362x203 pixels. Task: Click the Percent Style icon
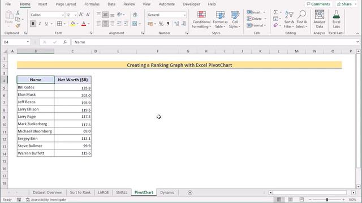pyautogui.click(x=161, y=24)
